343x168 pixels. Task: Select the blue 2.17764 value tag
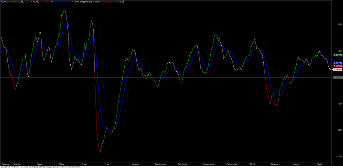click(337, 63)
